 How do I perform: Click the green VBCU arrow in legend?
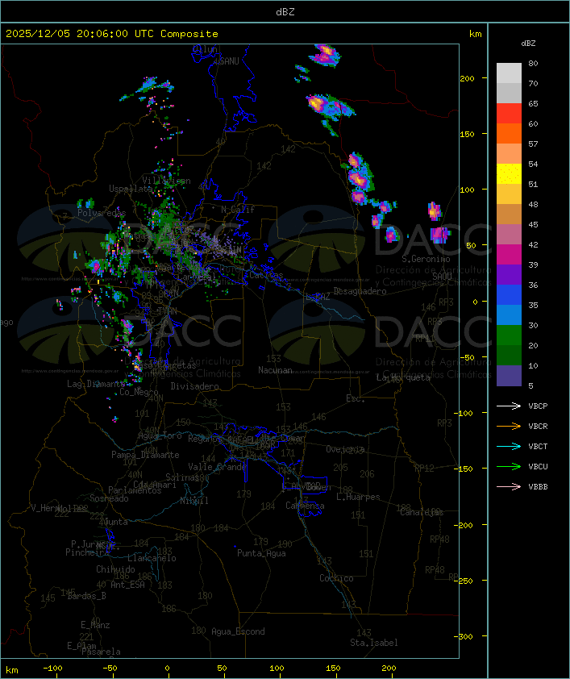[x=509, y=466]
